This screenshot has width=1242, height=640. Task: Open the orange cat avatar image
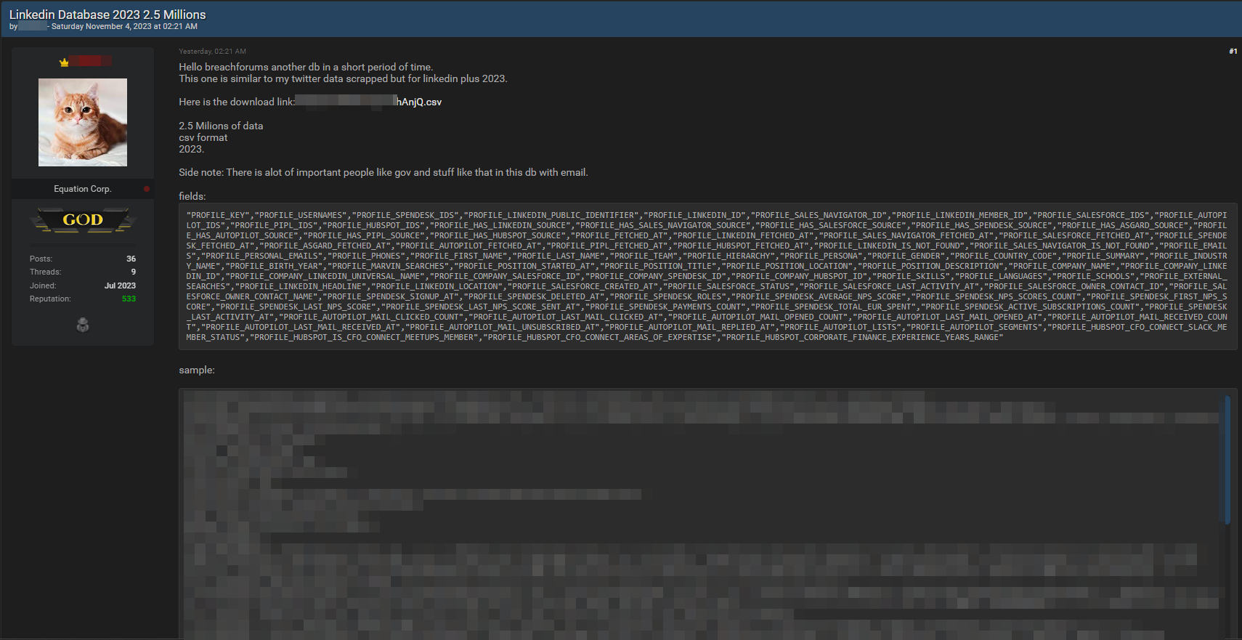(x=83, y=122)
